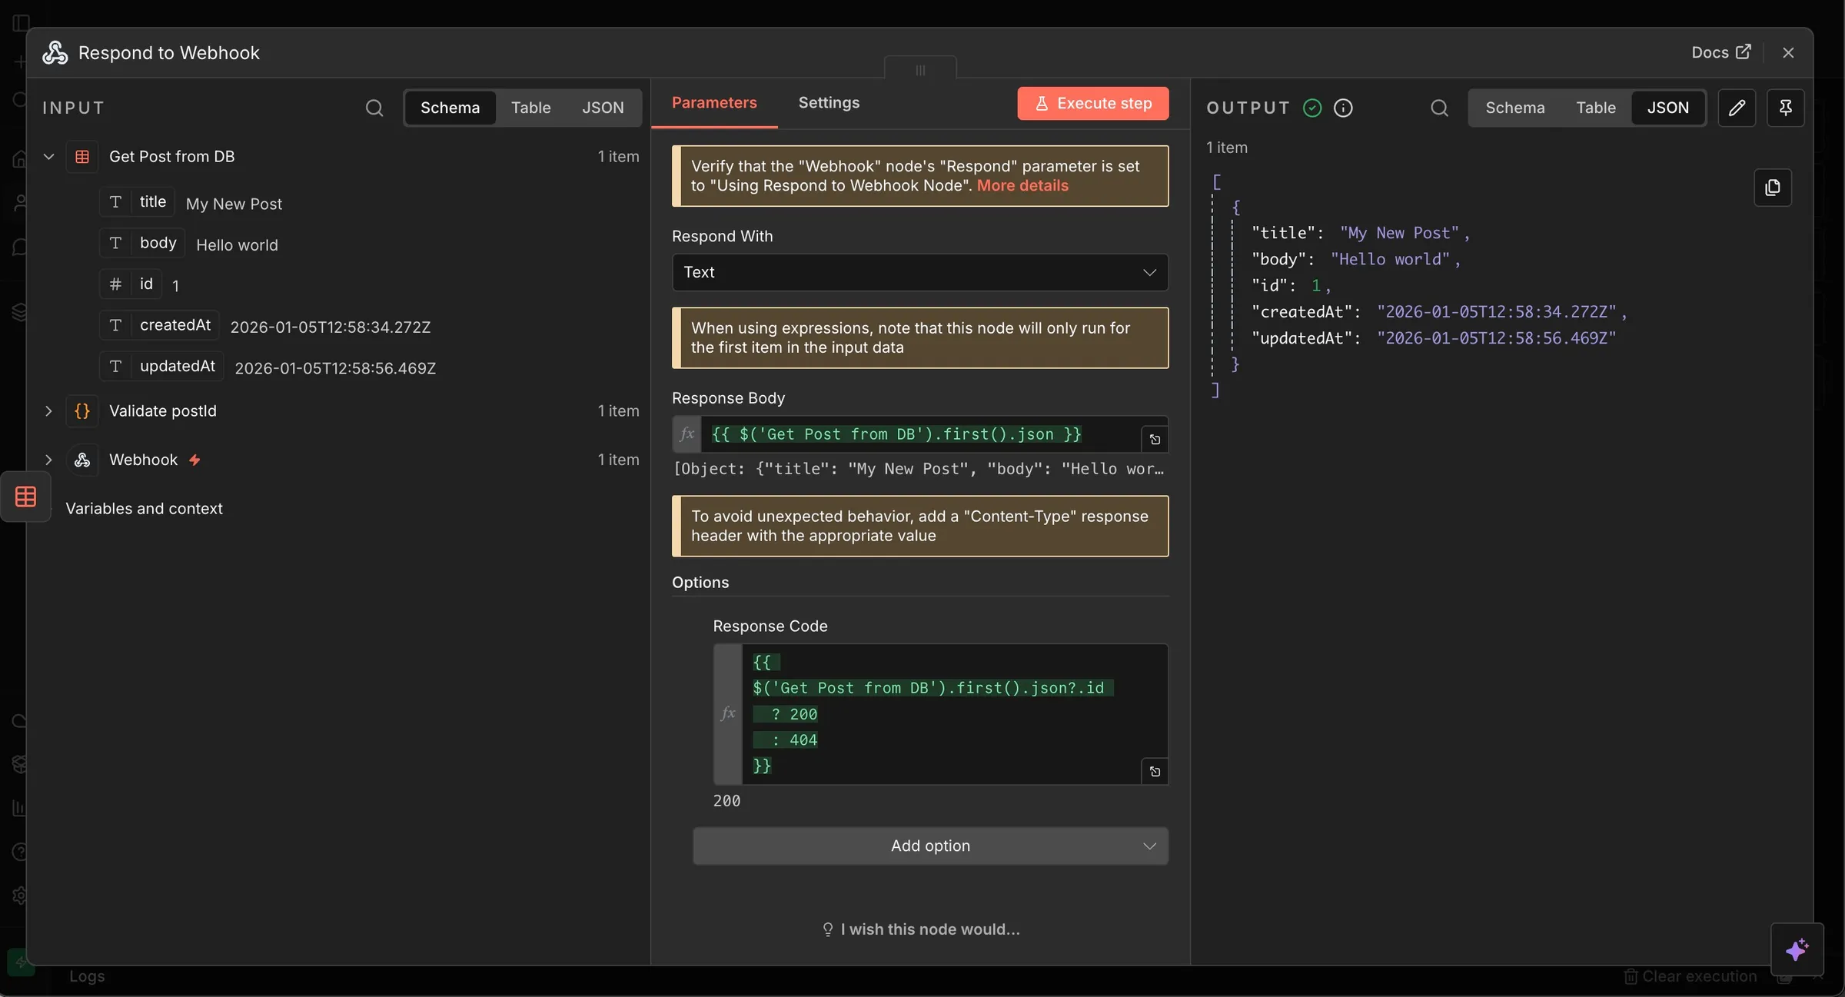
Task: Click the Webhook trigger lightning bolt icon
Action: (x=194, y=460)
